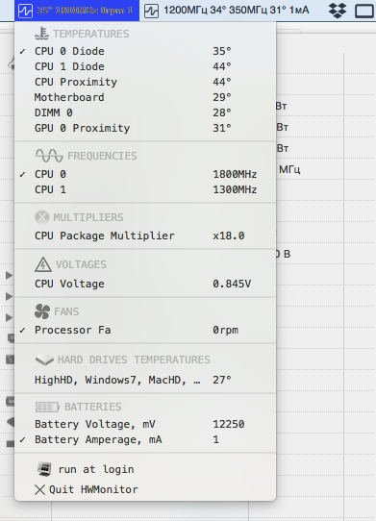Viewport: 376px width, 521px height.
Task: Select Battery Voltage, mV entry
Action: click(x=145, y=424)
